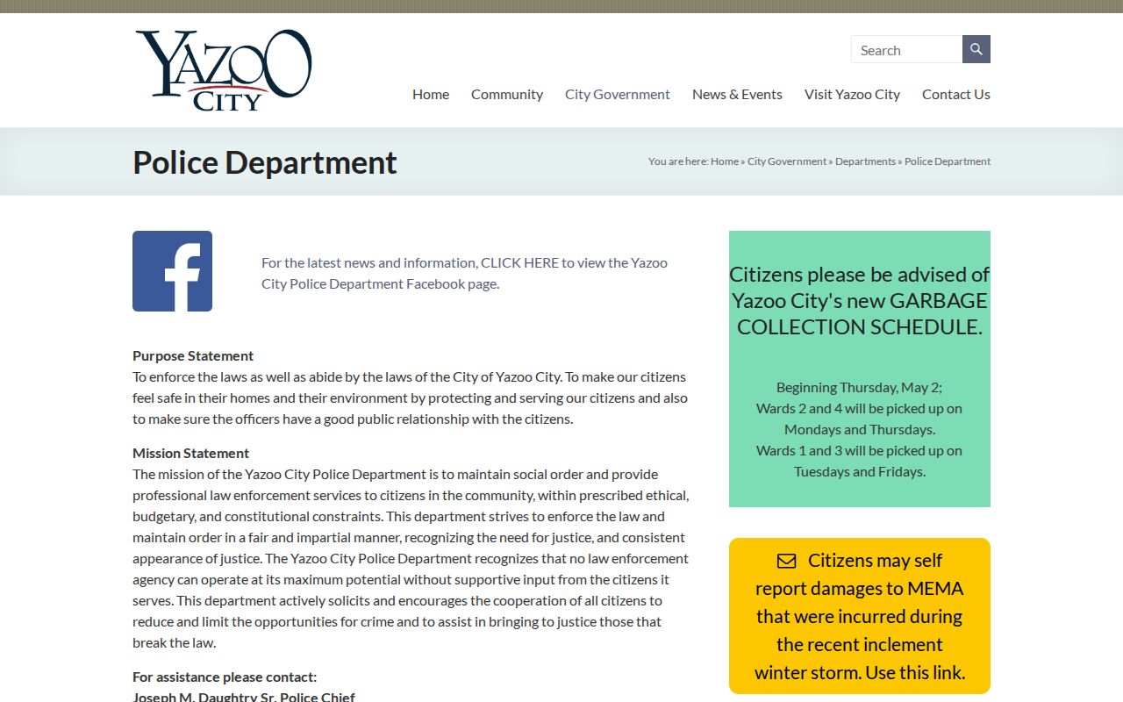Open the Home menu item
Viewport: 1123px width, 702px height.
point(431,94)
